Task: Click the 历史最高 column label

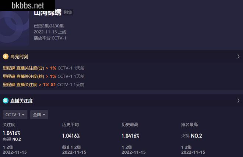Action: pos(130,125)
